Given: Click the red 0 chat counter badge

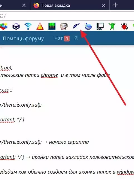Looking at the screenshot, I should click(x=67, y=39).
